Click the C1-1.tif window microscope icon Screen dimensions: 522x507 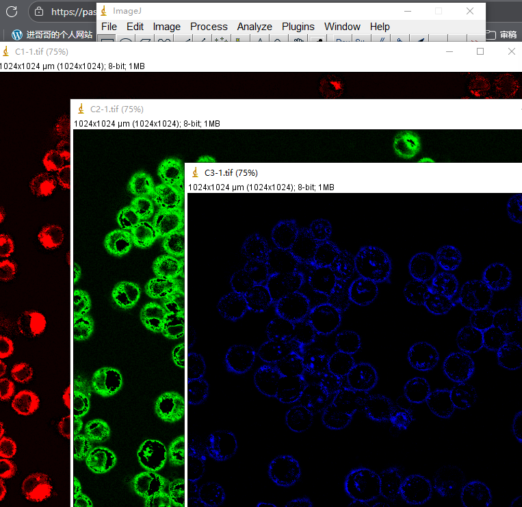[6, 52]
